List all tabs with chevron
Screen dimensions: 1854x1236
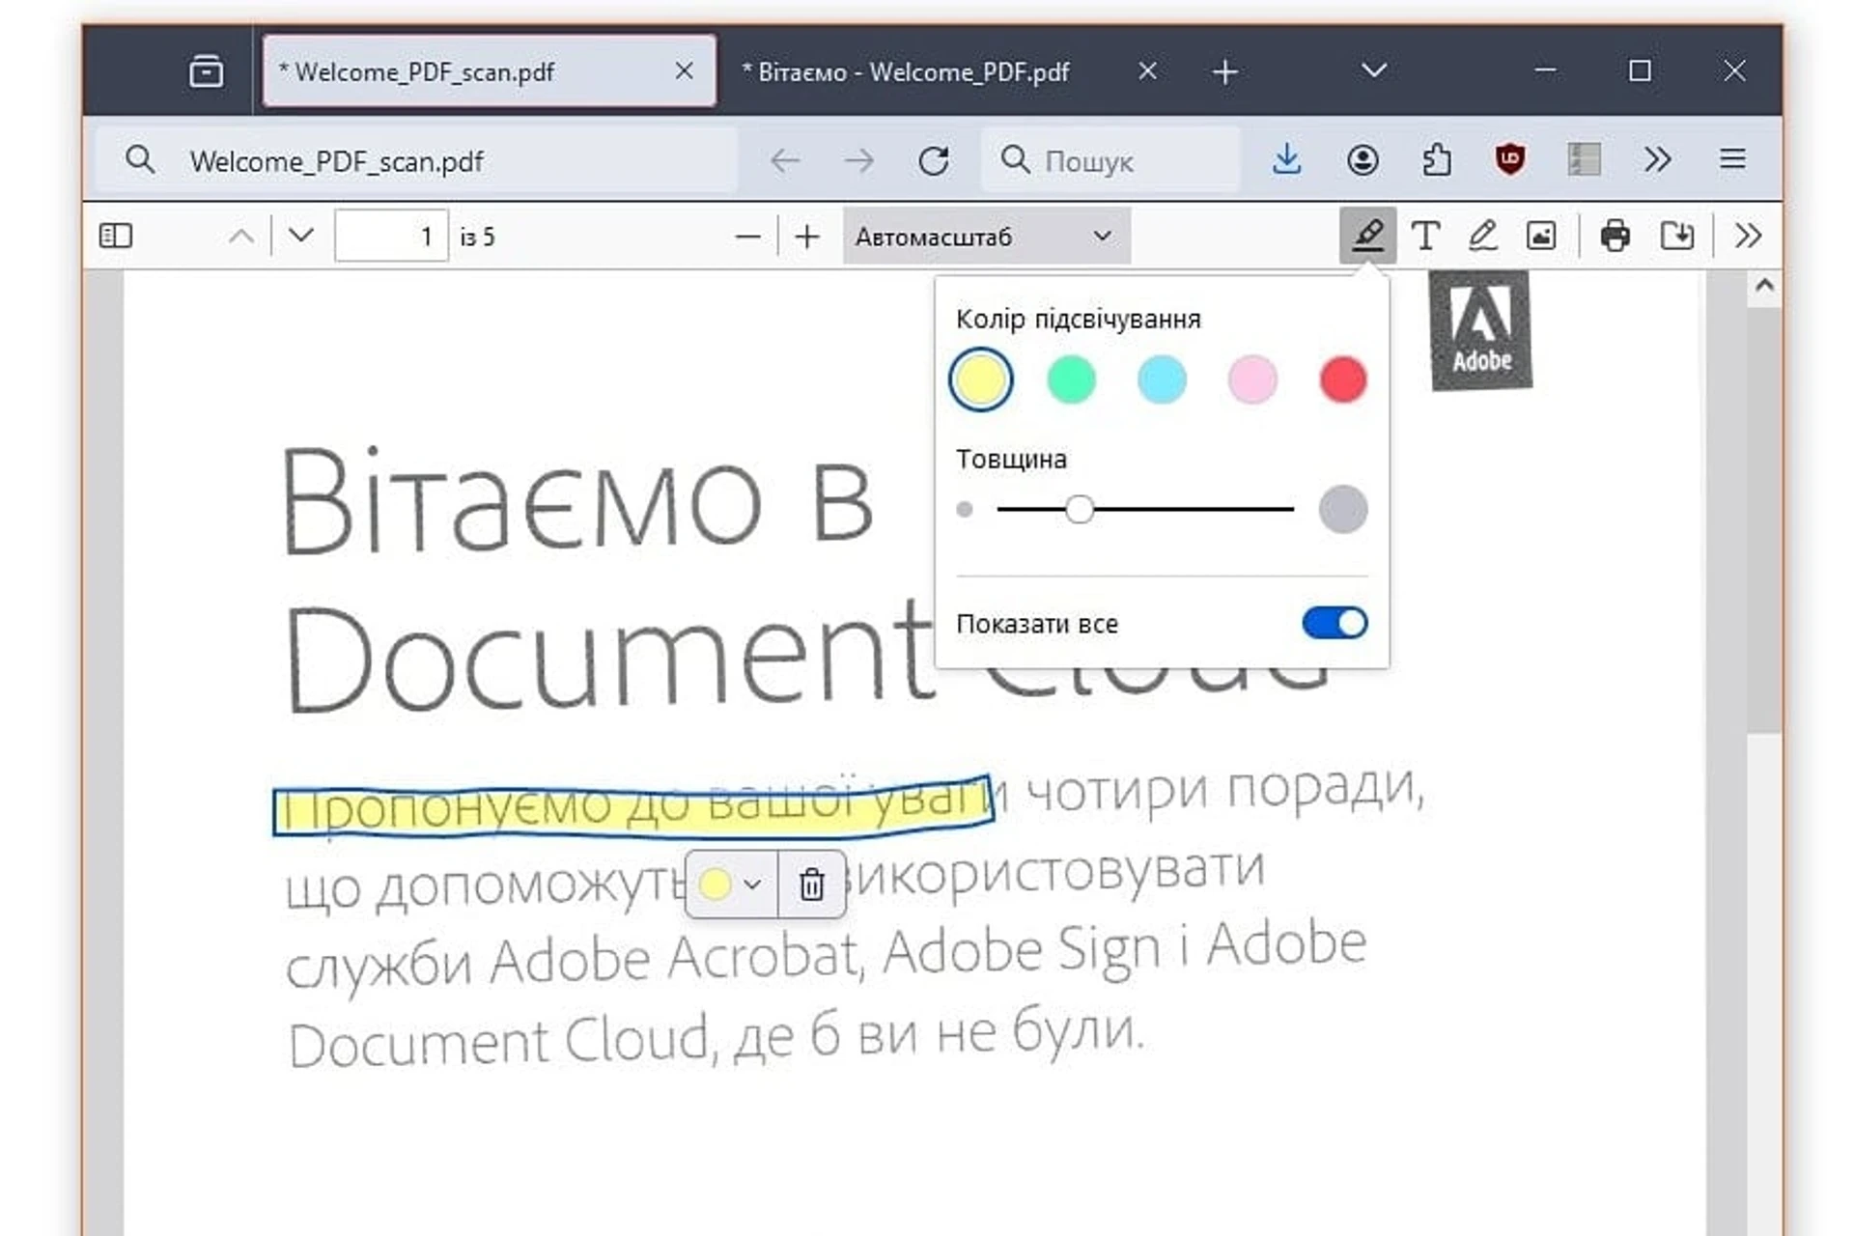click(1374, 70)
